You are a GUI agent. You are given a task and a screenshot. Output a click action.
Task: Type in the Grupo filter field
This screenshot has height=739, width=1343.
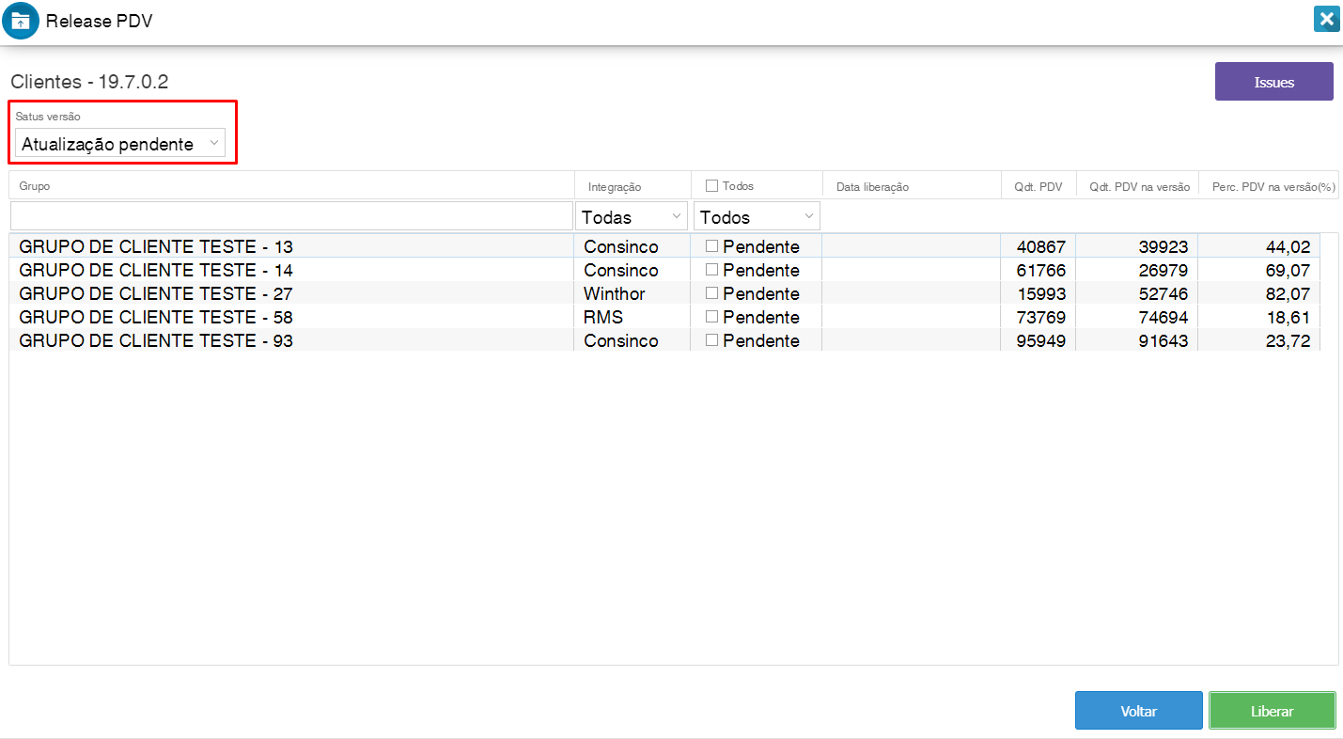(291, 216)
